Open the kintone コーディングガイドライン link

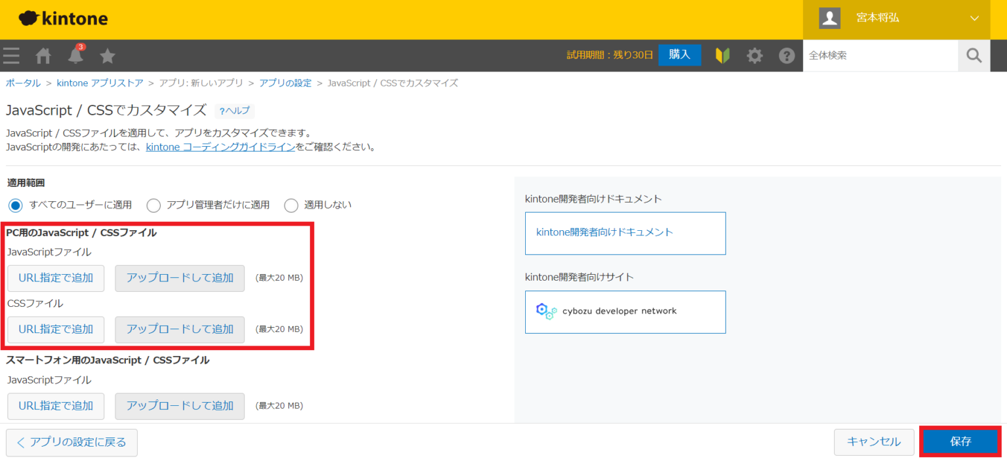pyautogui.click(x=220, y=146)
